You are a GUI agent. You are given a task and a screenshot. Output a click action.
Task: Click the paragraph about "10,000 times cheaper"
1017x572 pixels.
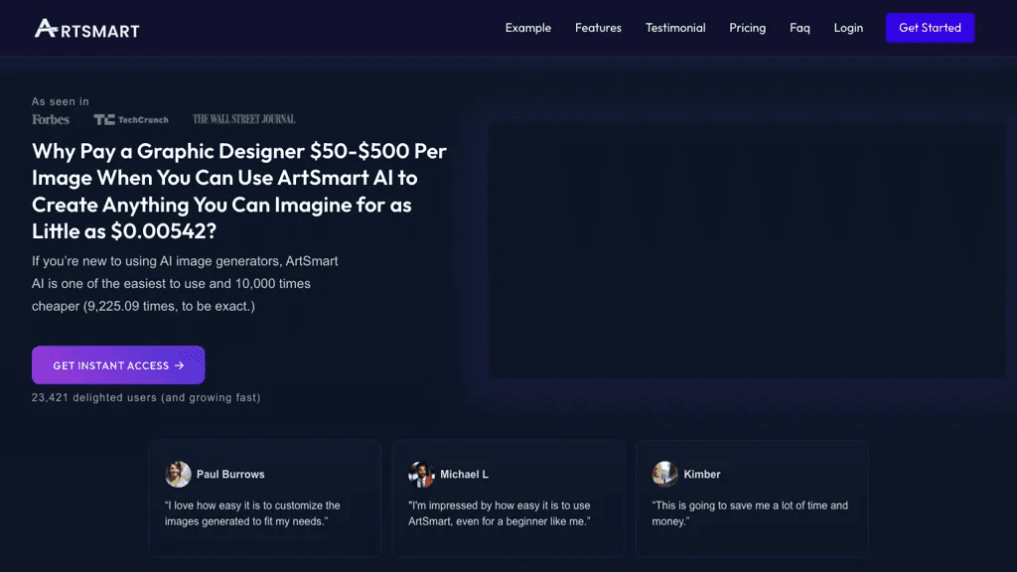click(185, 283)
